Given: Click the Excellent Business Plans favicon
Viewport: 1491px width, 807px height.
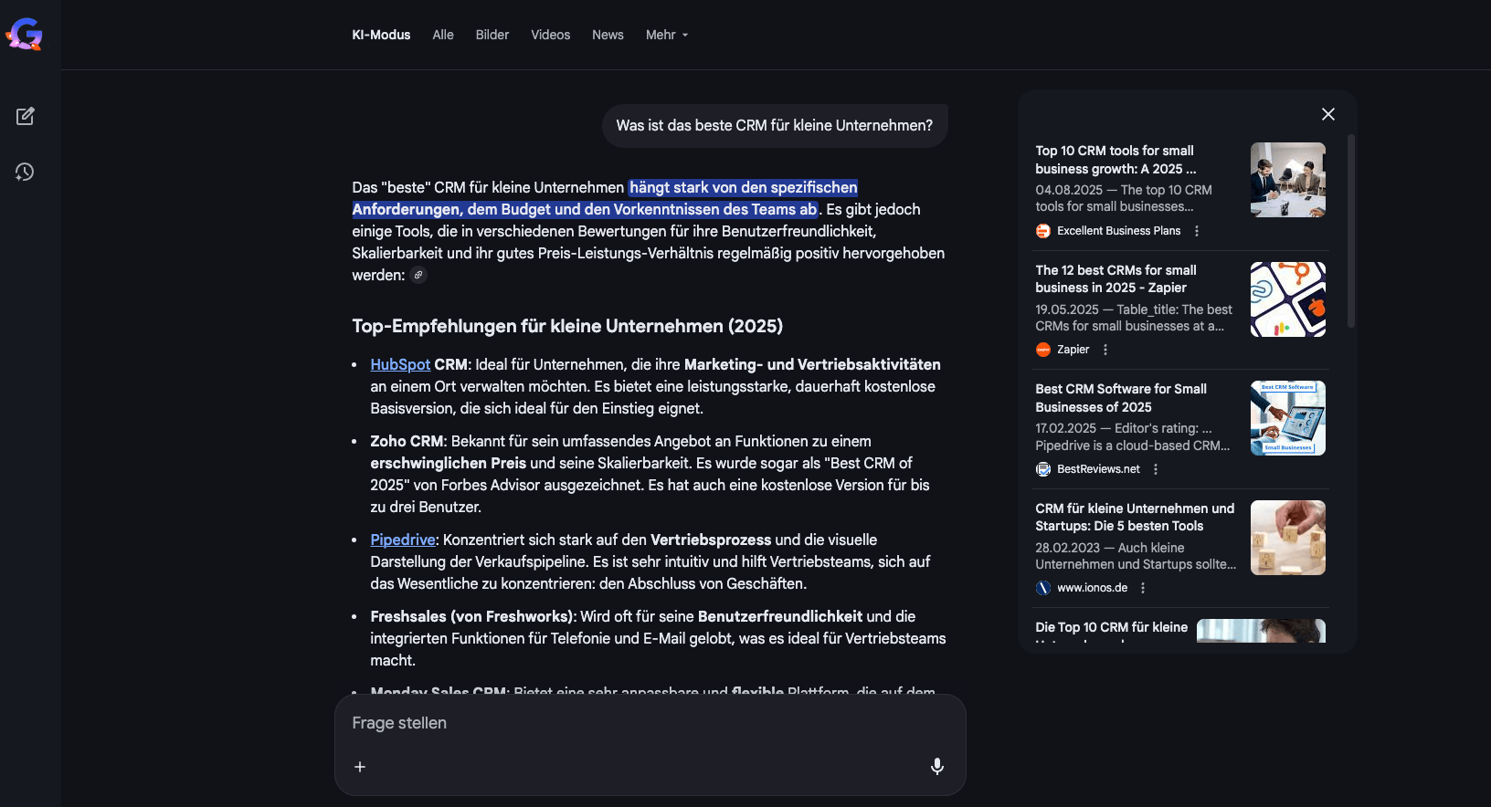Looking at the screenshot, I should click(1043, 231).
